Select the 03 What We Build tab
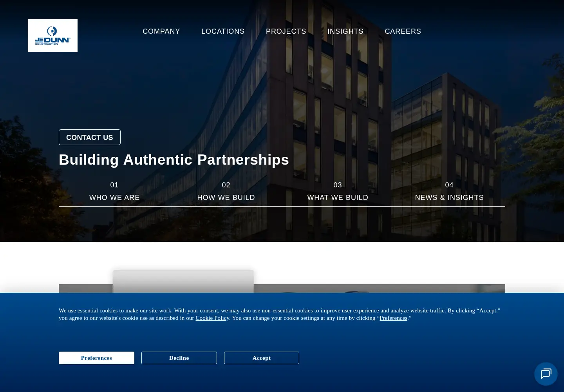This screenshot has height=392, width=564. point(338,191)
